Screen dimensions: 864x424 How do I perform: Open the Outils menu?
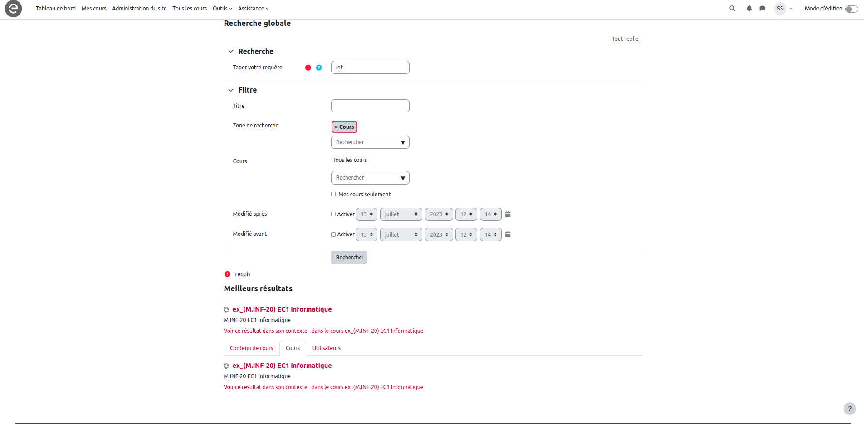coord(222,9)
